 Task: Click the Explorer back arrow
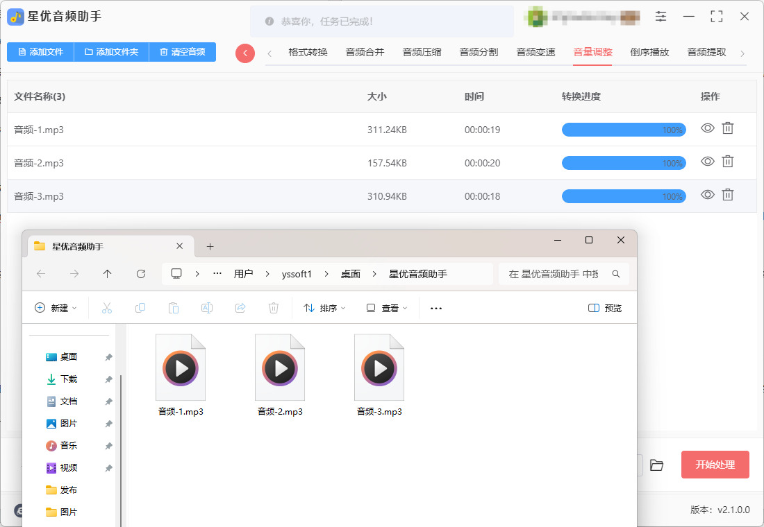pyautogui.click(x=41, y=274)
